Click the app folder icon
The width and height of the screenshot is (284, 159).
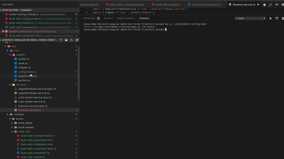tap(9, 46)
